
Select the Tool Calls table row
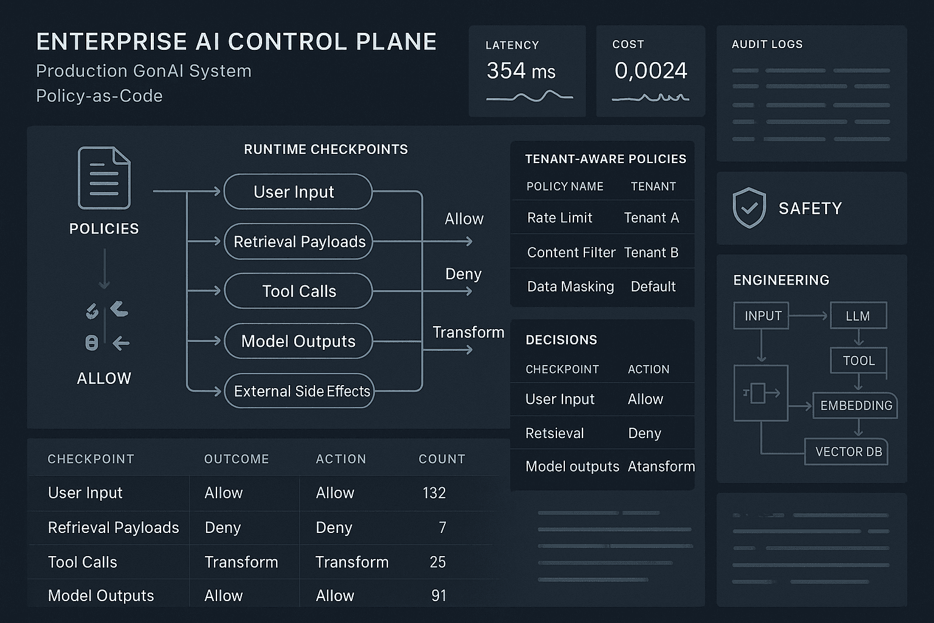(260, 562)
